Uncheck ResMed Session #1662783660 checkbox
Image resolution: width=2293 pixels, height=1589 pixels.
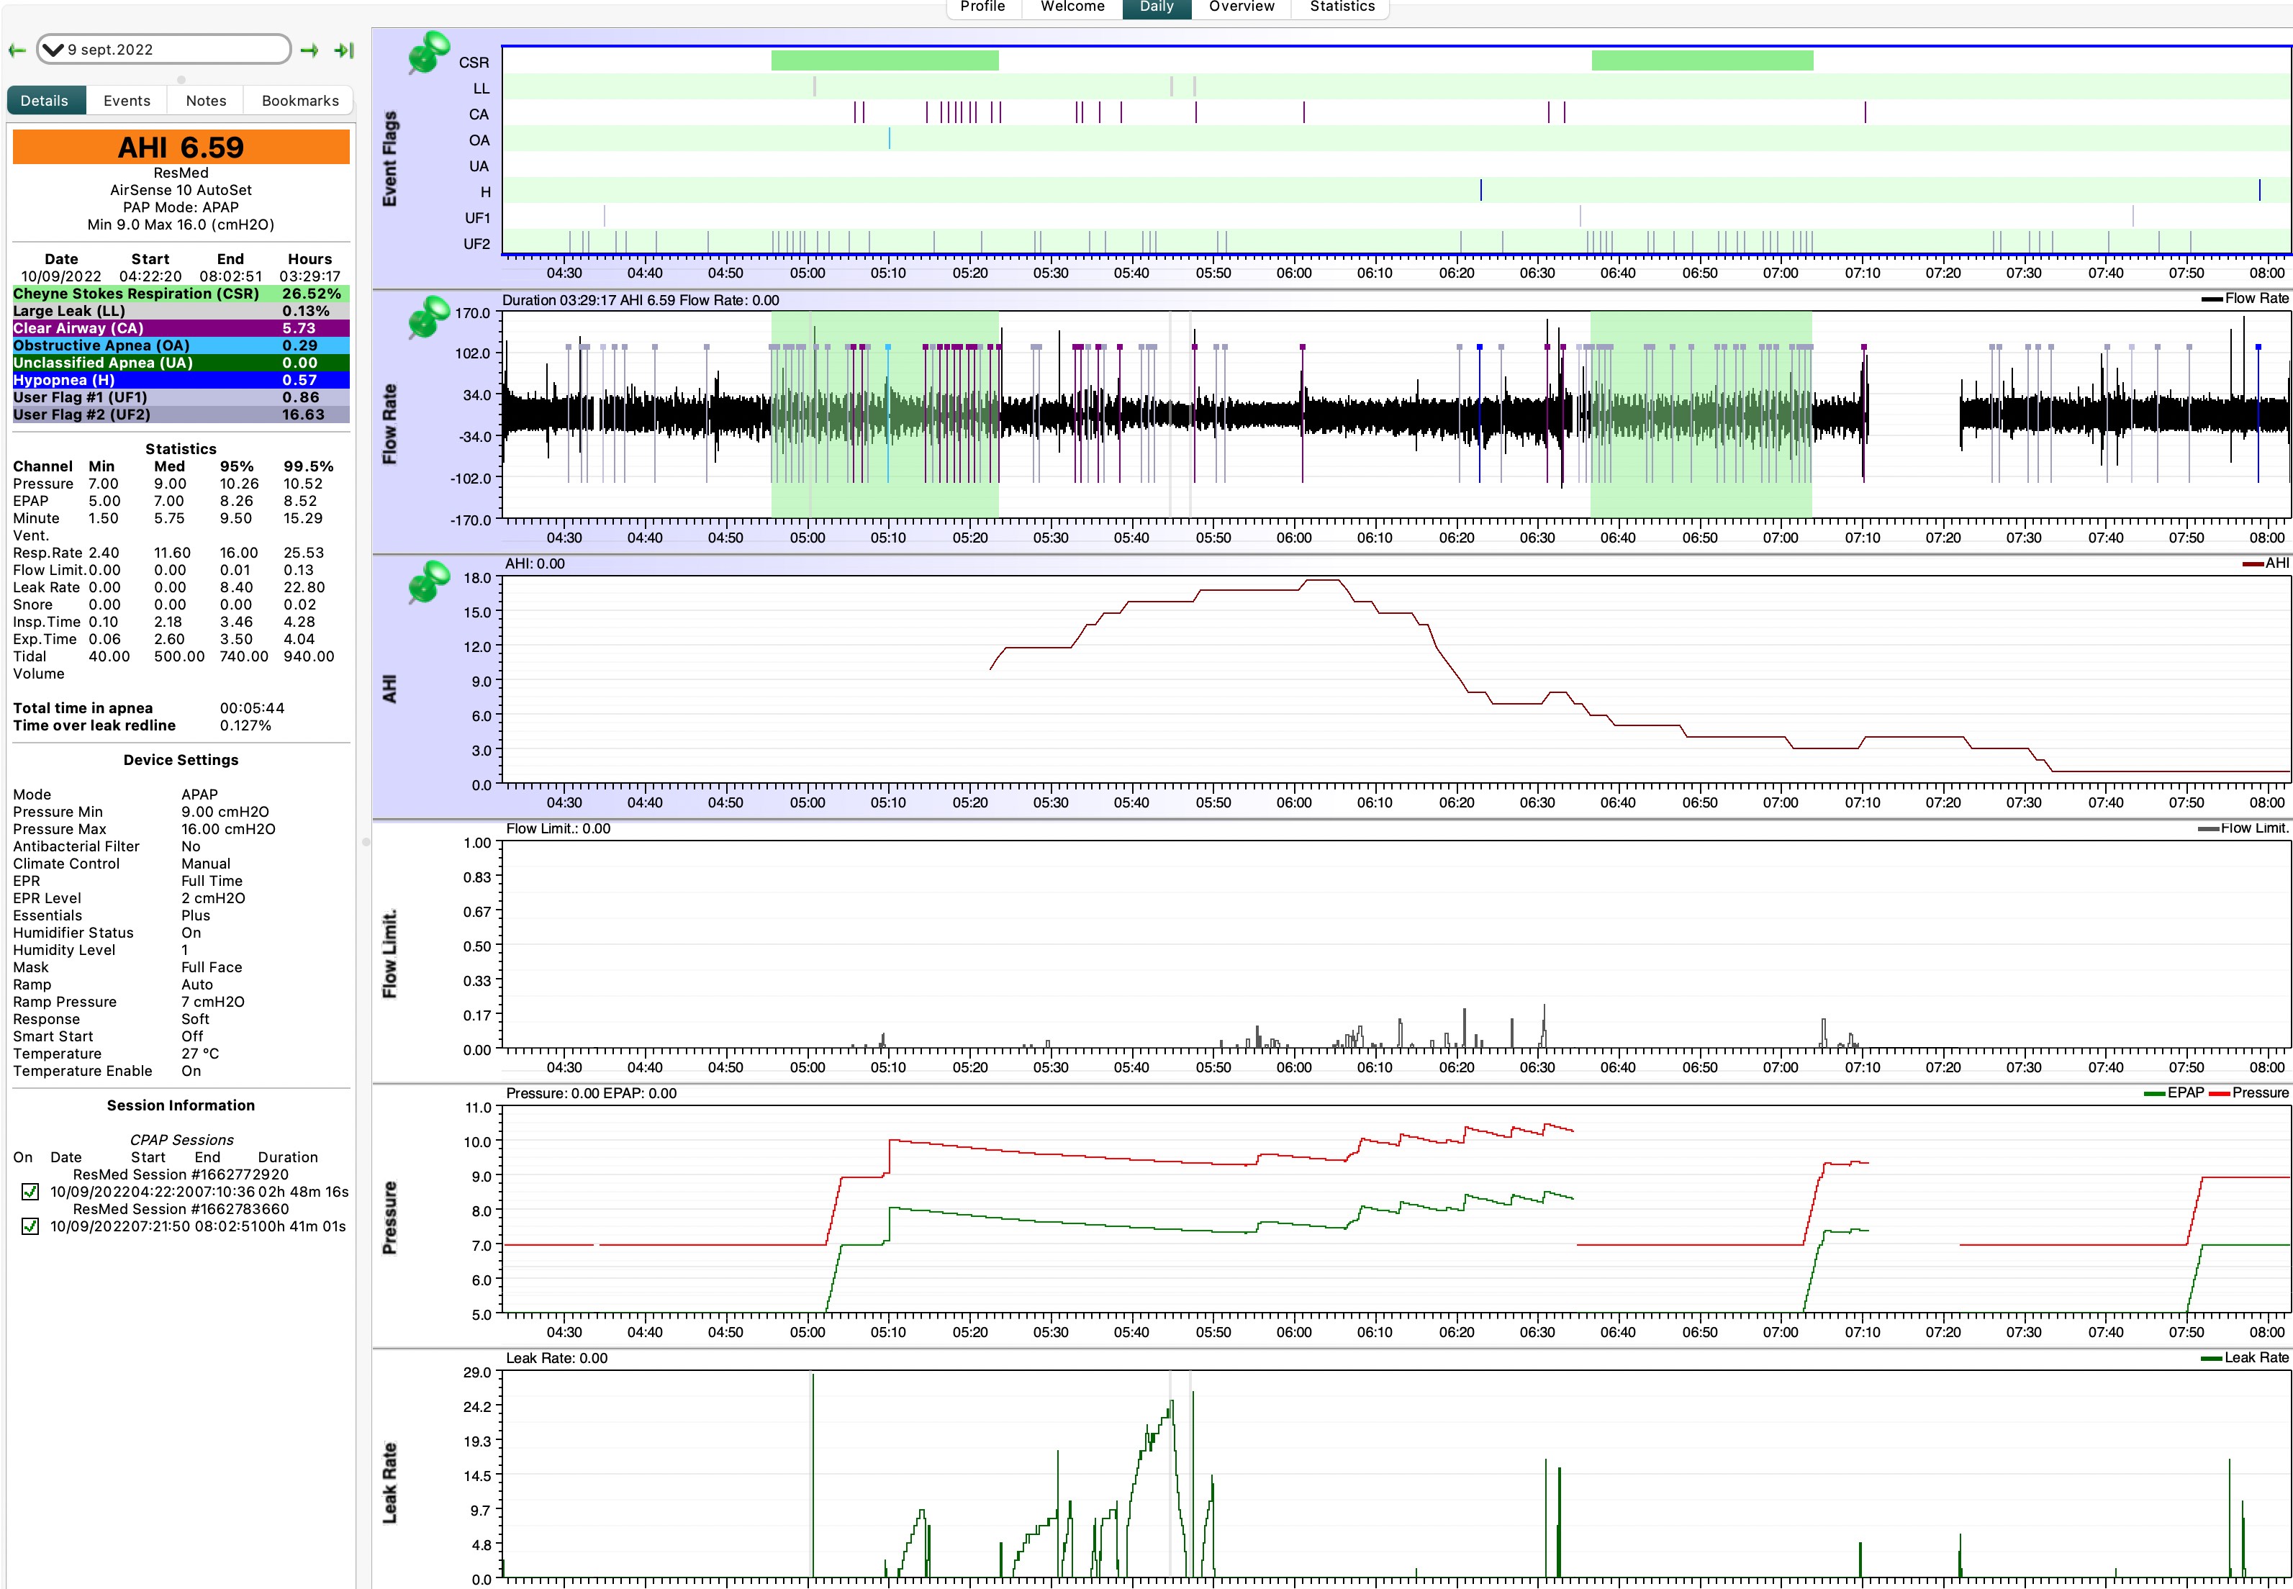coord(30,1226)
